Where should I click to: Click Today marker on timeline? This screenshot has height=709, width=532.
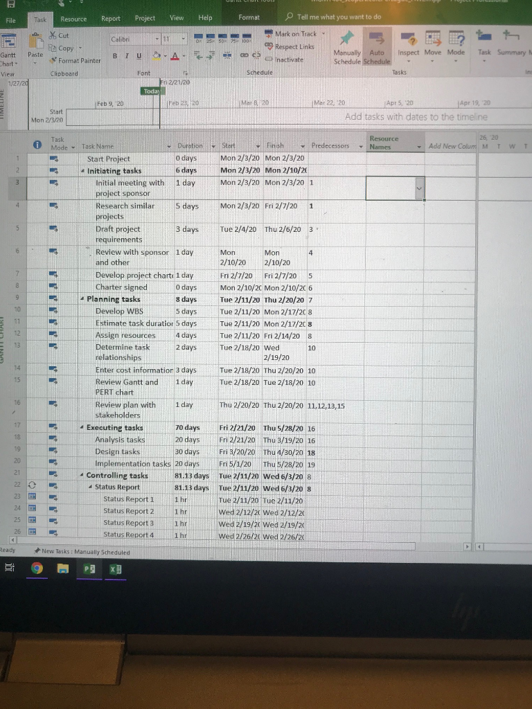click(152, 91)
